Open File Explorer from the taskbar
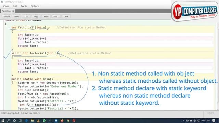The image size is (219, 123). pyautogui.click(x=32, y=121)
